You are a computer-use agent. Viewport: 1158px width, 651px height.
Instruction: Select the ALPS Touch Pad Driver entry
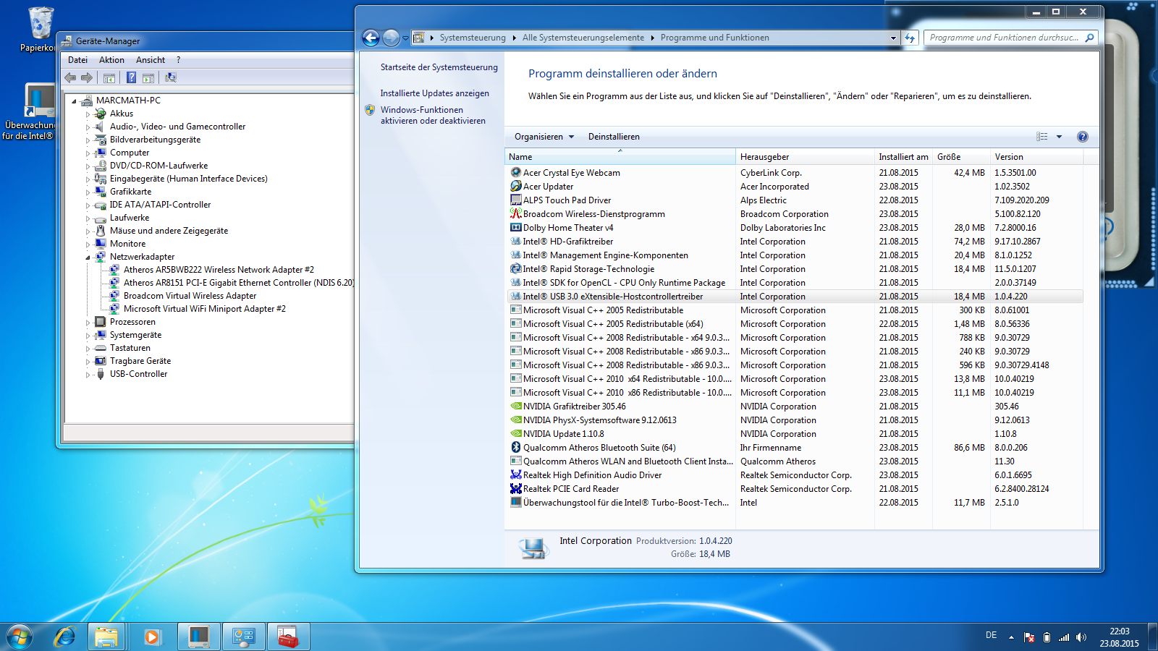795,200
